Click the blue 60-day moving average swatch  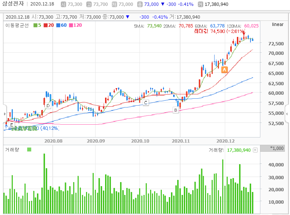pyautogui.click(x=58, y=25)
